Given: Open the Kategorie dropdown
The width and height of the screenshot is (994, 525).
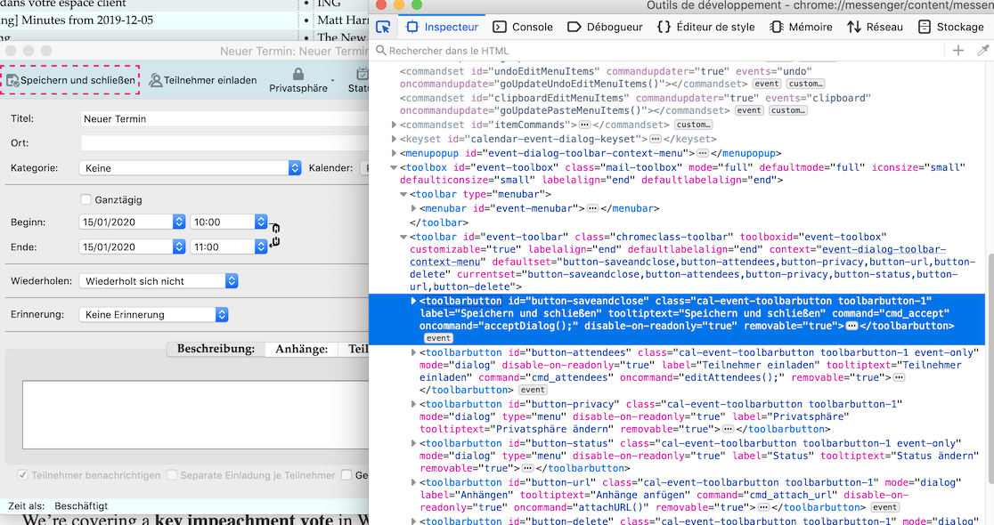Looking at the screenshot, I should (x=191, y=167).
